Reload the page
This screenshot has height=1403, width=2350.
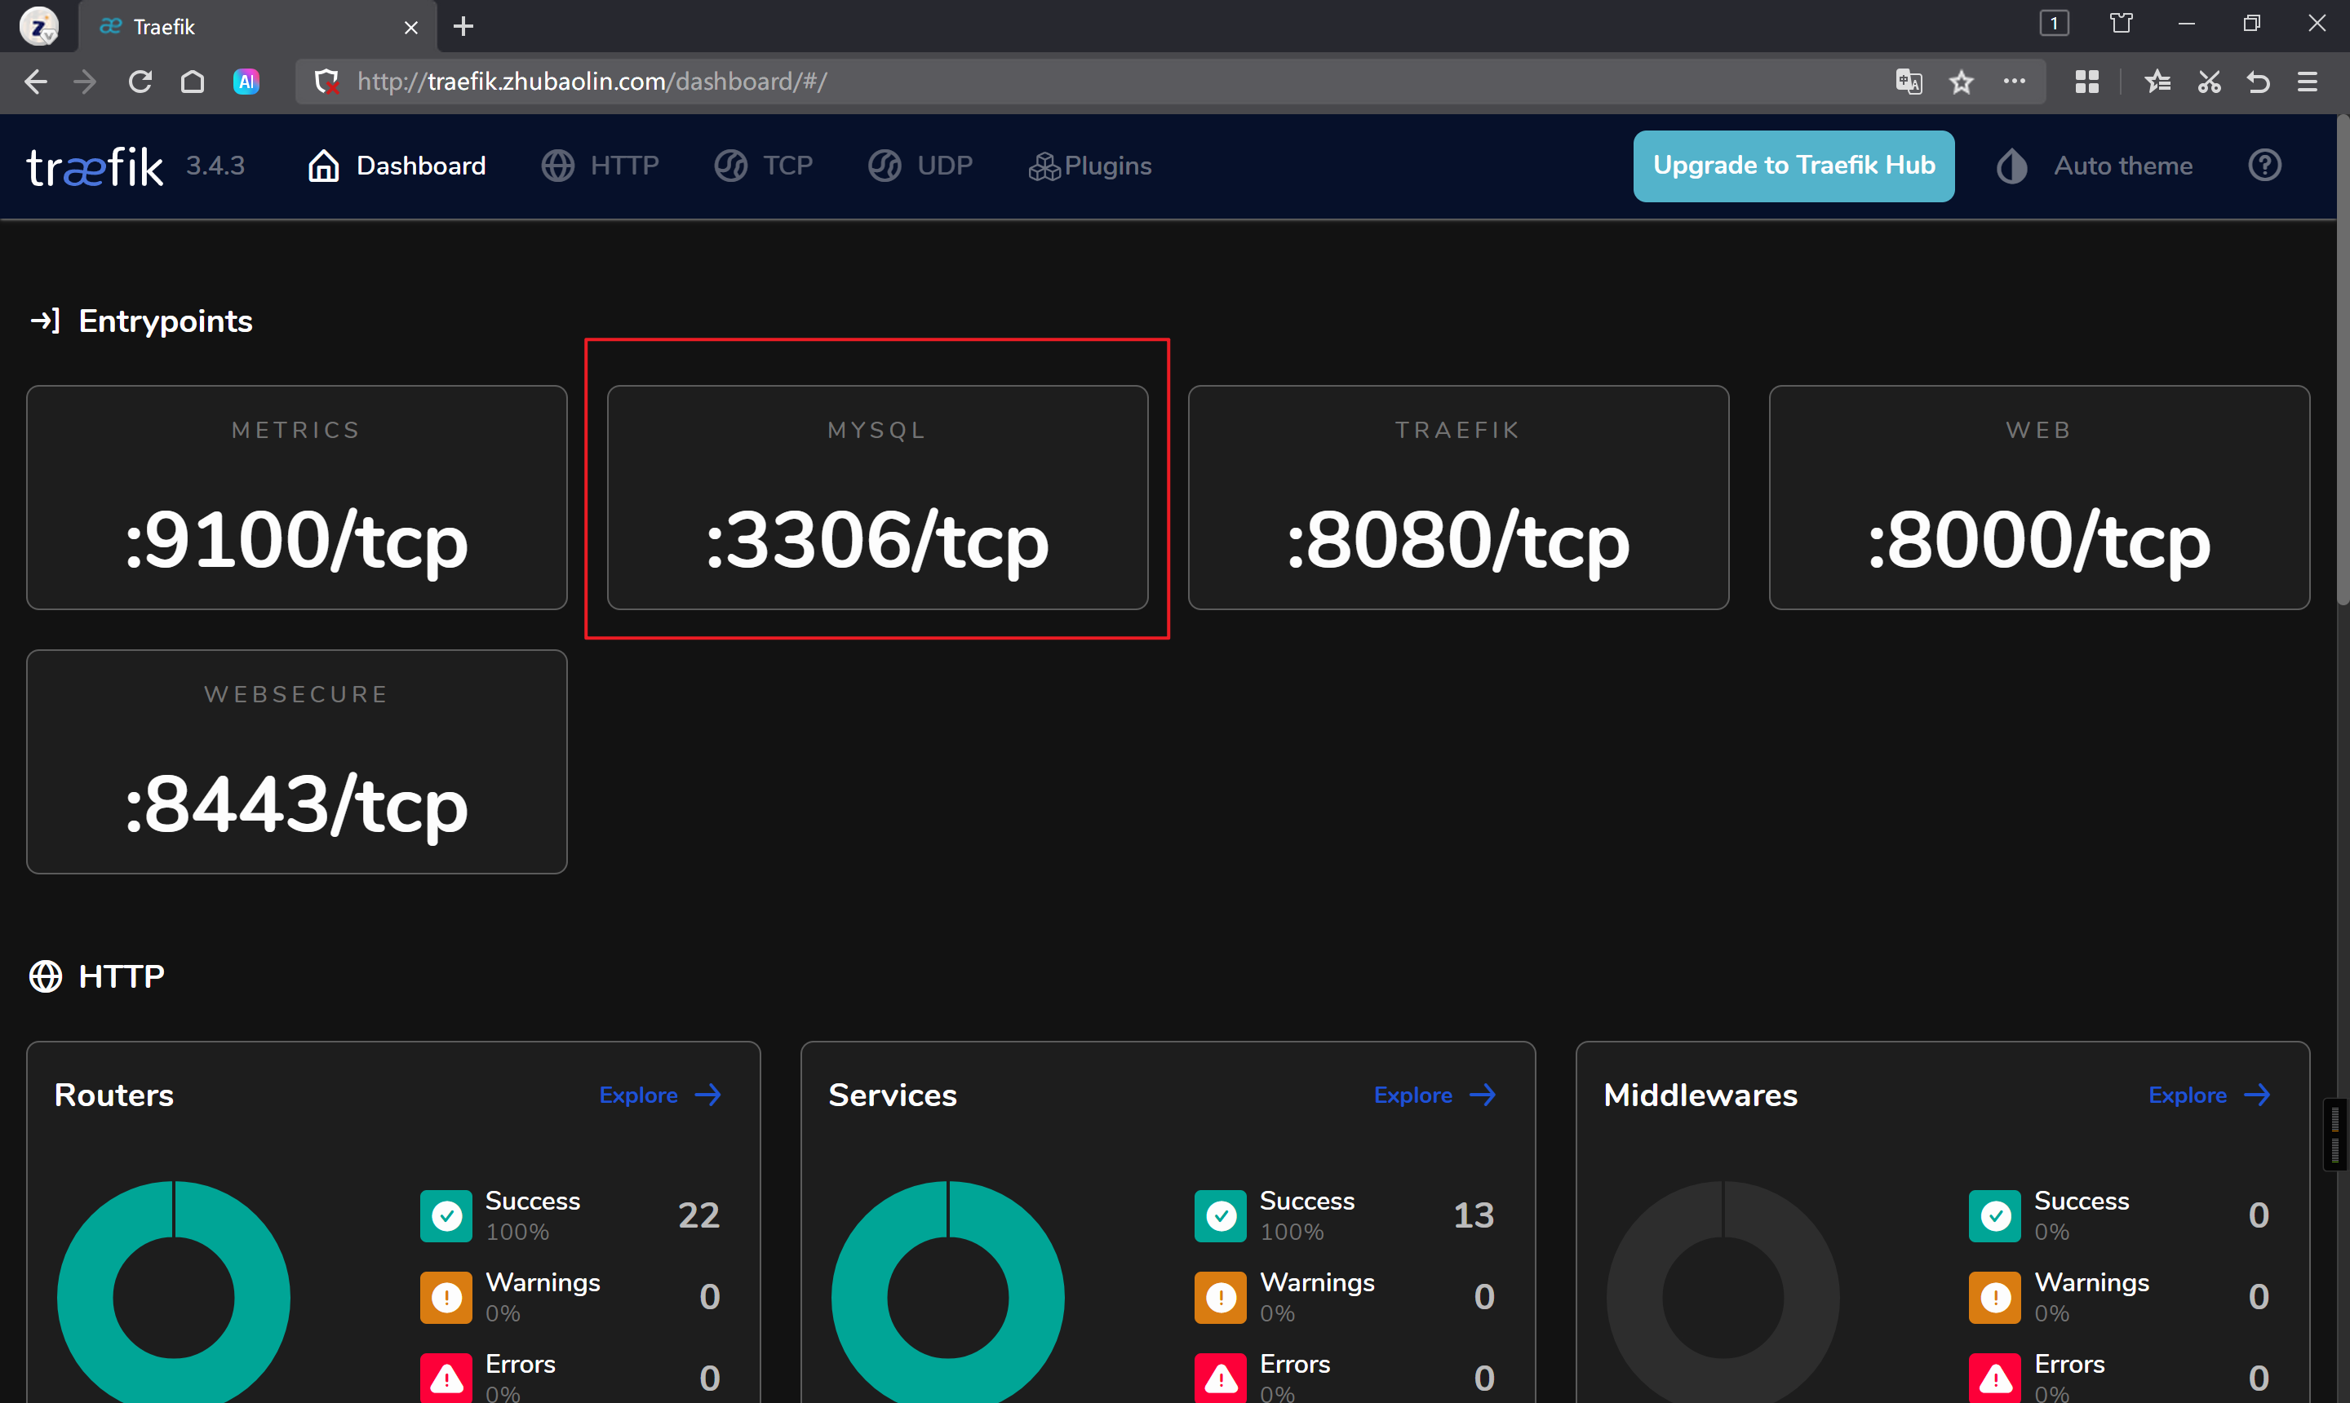[x=140, y=82]
